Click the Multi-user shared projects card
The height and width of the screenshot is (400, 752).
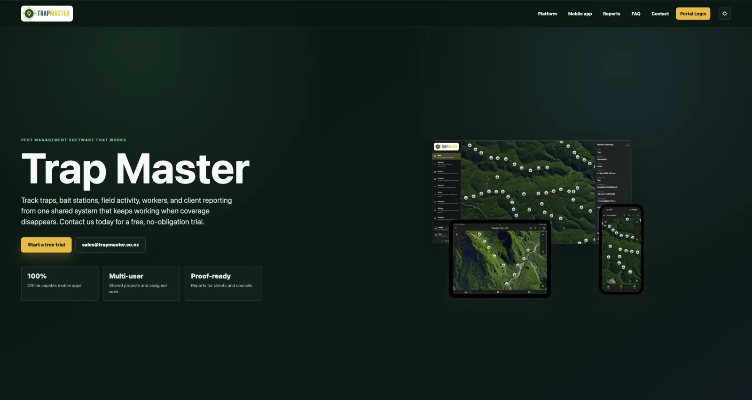click(141, 283)
